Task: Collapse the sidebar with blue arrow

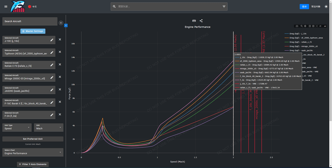Action: click(66, 25)
